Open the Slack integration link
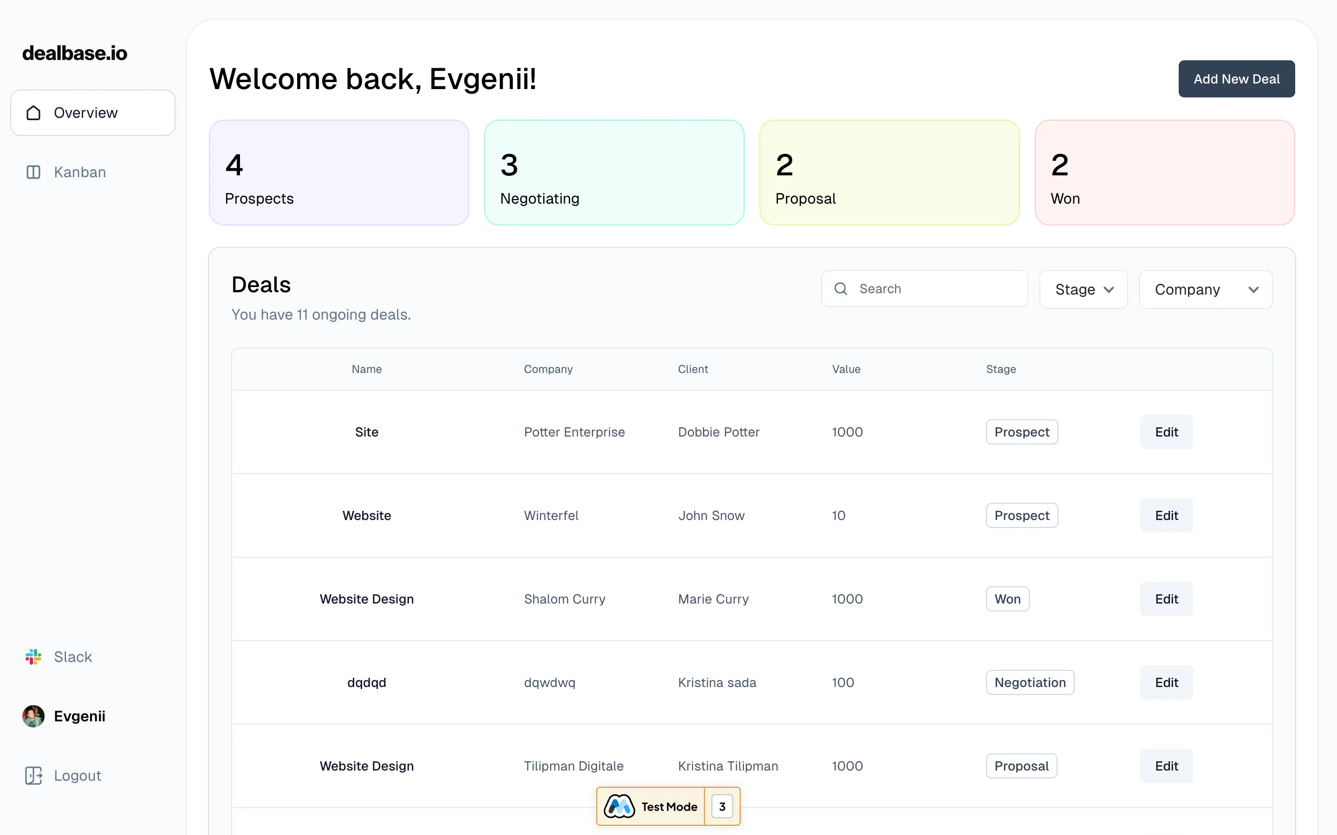The image size is (1337, 835). (x=58, y=656)
